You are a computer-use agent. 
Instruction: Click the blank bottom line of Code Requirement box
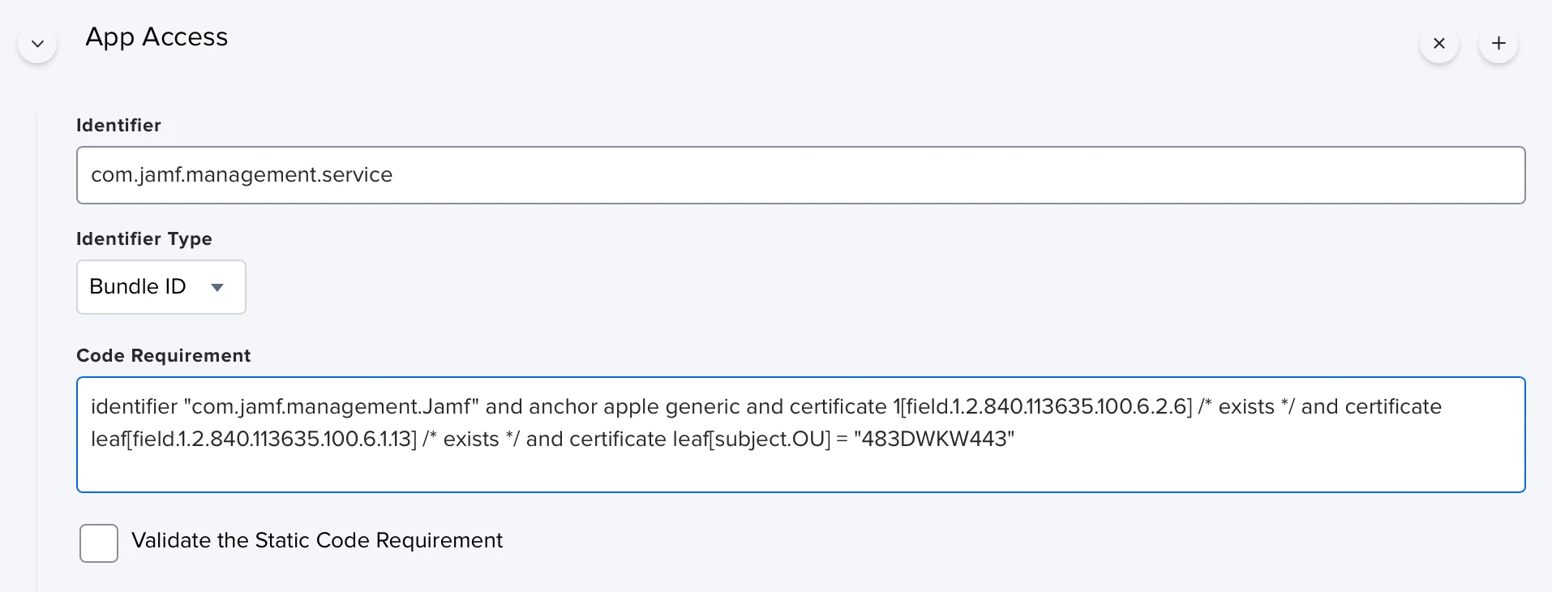[x=800, y=472]
